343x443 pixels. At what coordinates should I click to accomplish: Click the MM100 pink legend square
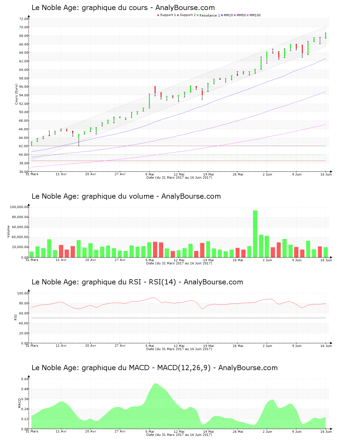pyautogui.click(x=248, y=15)
